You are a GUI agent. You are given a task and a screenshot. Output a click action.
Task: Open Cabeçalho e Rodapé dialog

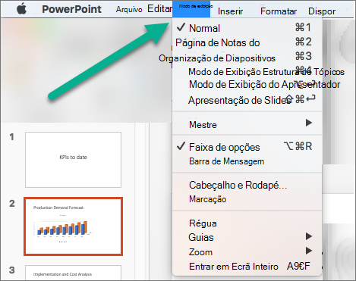[247, 185]
